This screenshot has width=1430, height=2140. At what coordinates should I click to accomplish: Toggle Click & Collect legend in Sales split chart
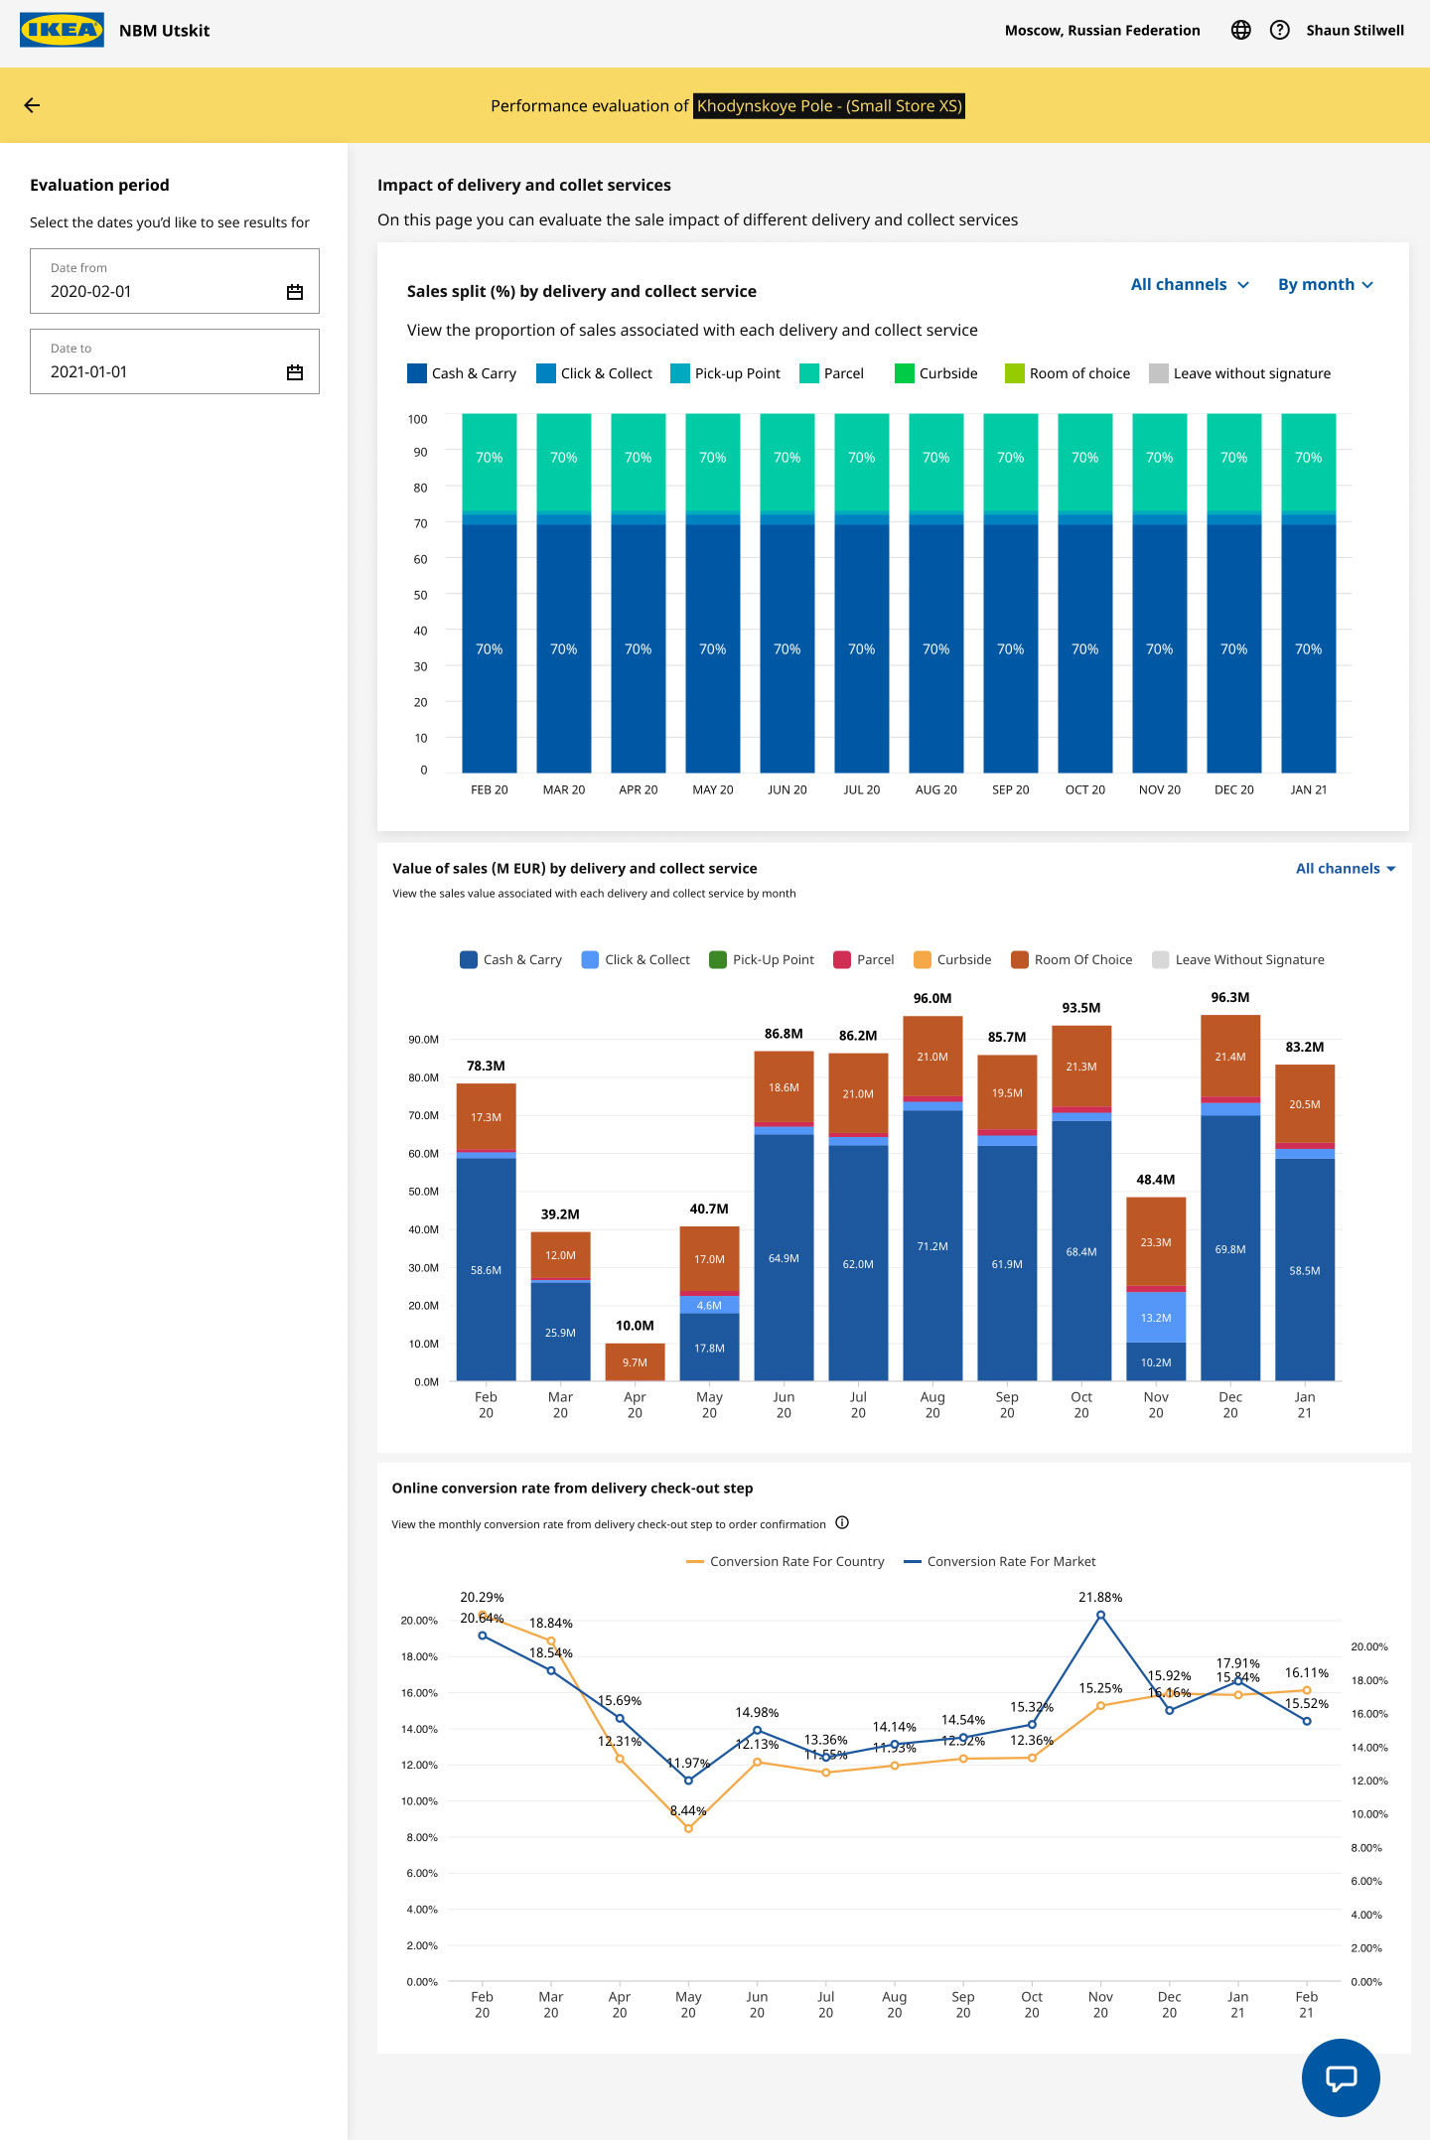point(594,373)
